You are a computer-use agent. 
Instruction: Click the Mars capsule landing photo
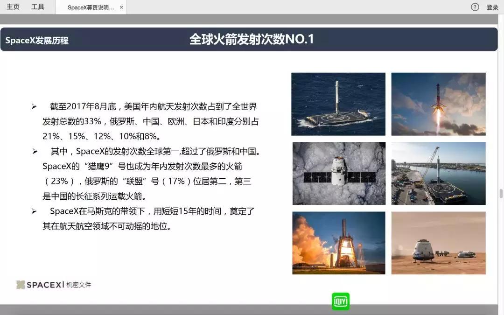click(x=438, y=243)
